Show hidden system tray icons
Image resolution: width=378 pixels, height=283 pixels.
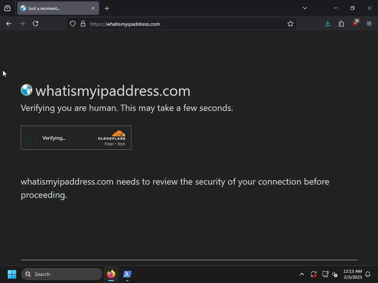(x=302, y=274)
